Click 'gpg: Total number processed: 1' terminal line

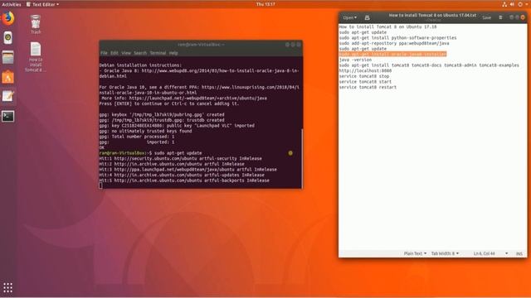(x=137, y=137)
